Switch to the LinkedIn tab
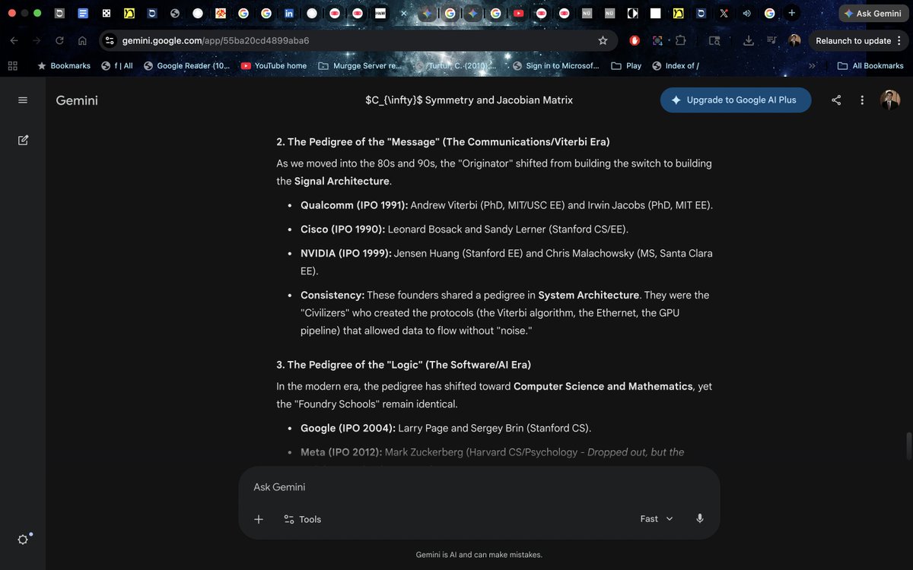This screenshot has width=913, height=570. [289, 14]
